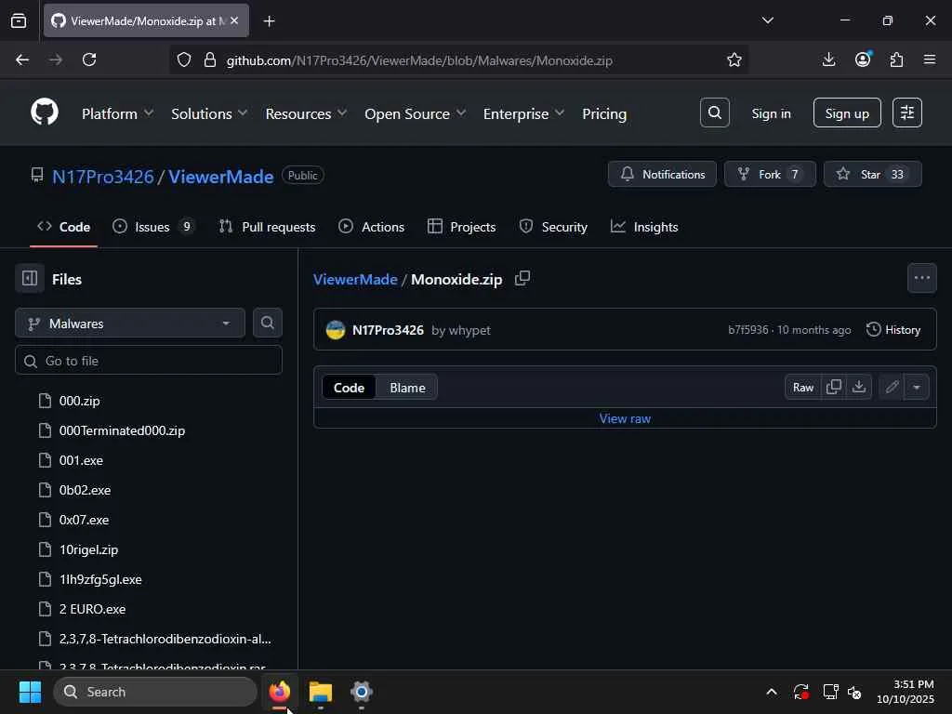Open a new browser tab
This screenshot has width=952, height=714.
tap(269, 21)
